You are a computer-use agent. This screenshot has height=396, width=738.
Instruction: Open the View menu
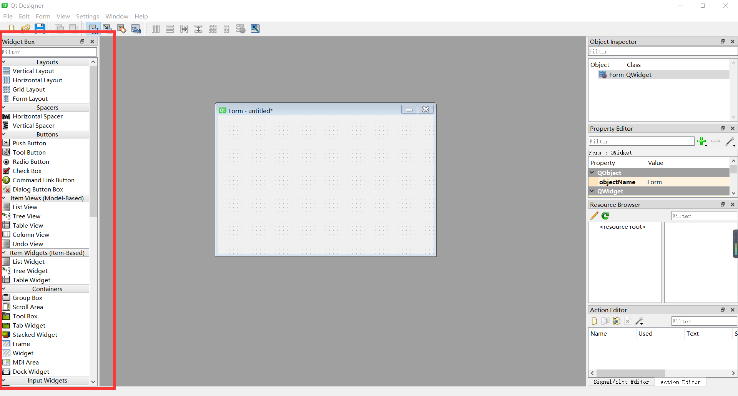(63, 16)
